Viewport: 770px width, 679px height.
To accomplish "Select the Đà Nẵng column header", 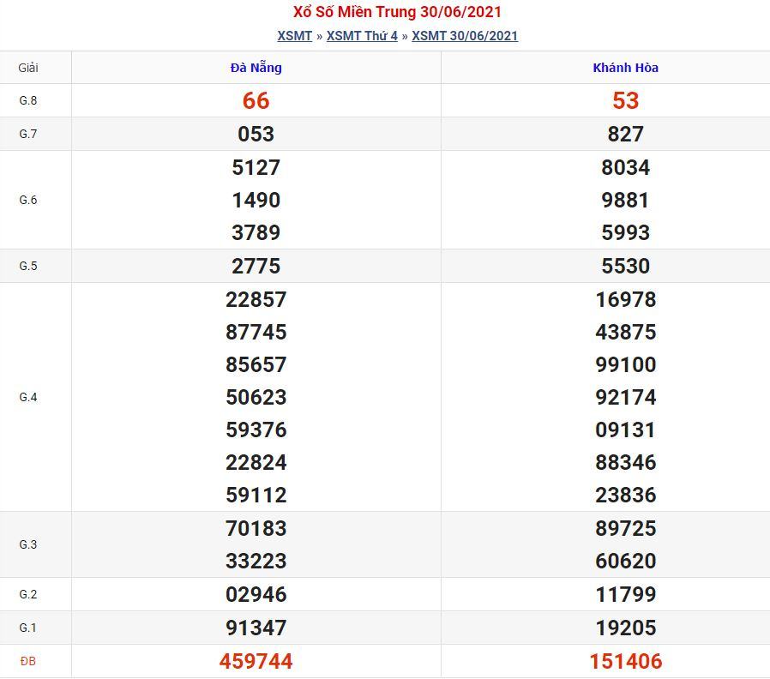I will 256,68.
